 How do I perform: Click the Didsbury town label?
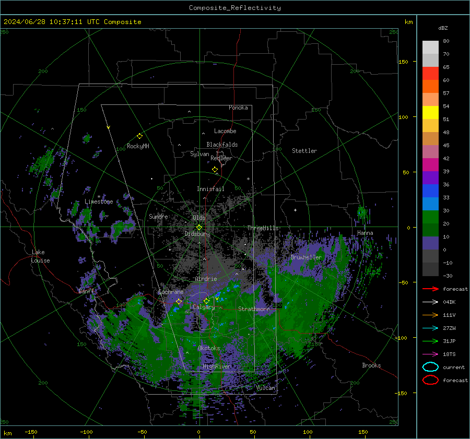pos(197,234)
